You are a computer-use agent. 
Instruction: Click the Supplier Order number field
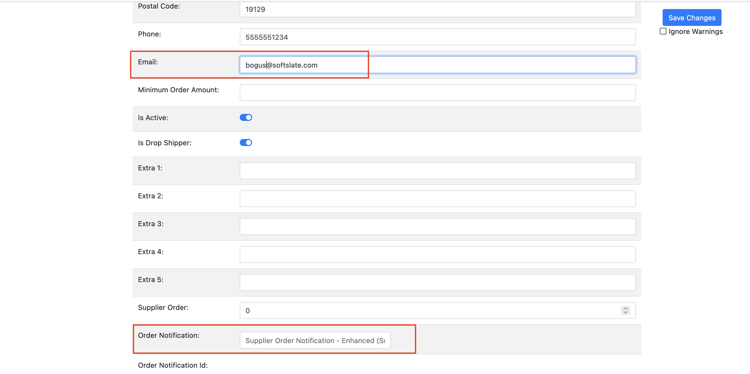[x=438, y=310]
